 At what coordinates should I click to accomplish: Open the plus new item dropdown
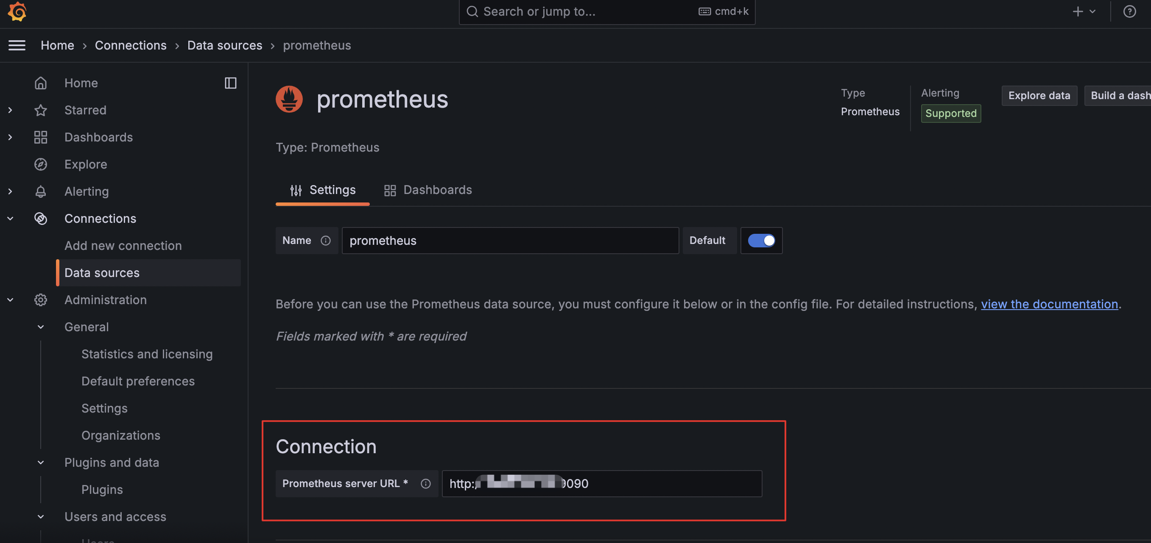[1083, 11]
